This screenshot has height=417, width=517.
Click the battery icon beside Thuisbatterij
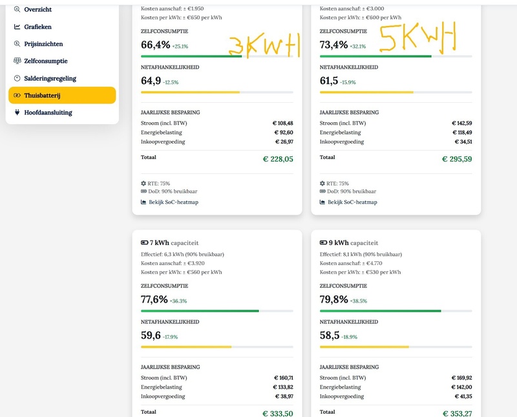coord(17,95)
